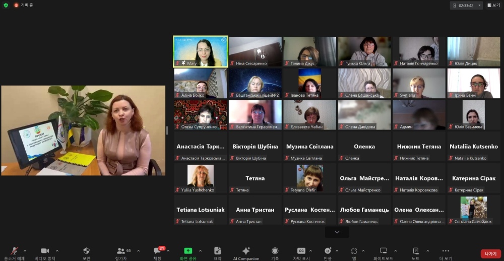Expand video options arrow next to camera
Screen dimensions: 504x261
coord(57,250)
